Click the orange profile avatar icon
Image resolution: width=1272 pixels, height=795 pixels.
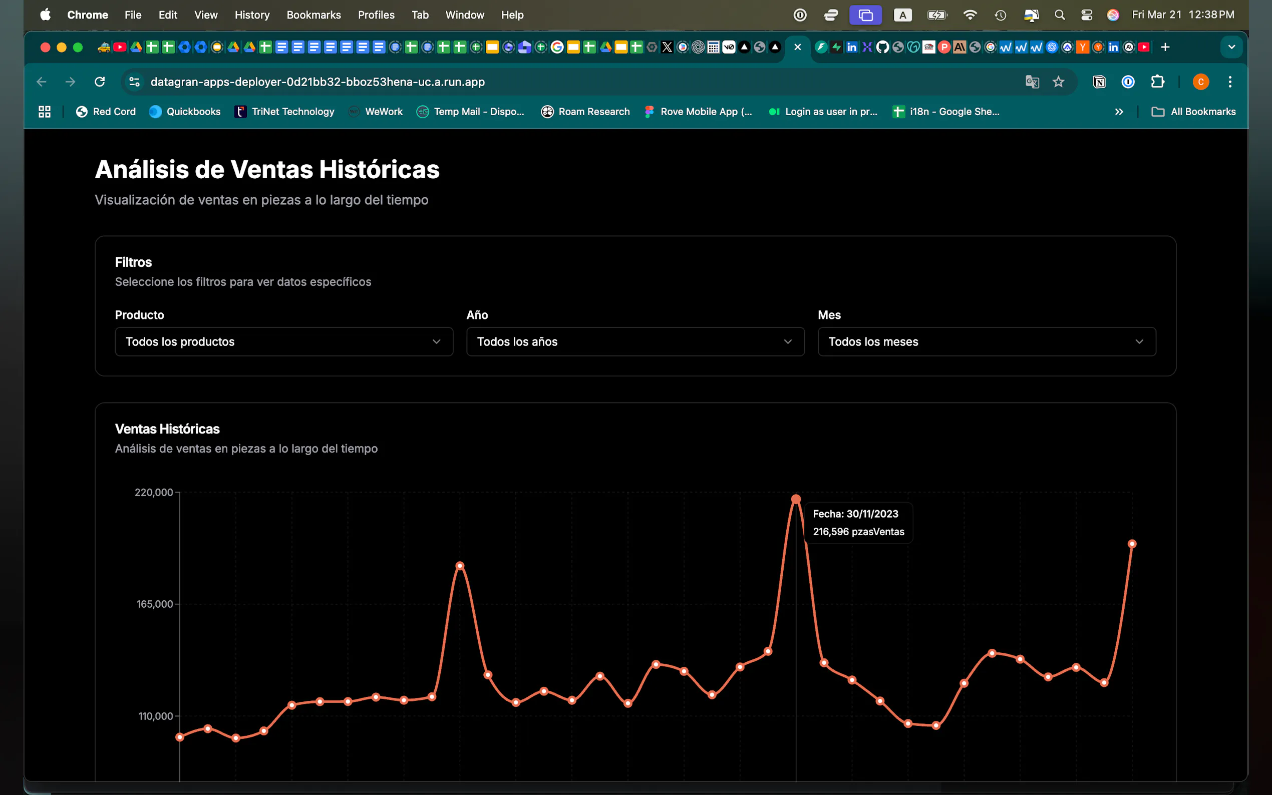pyautogui.click(x=1200, y=82)
